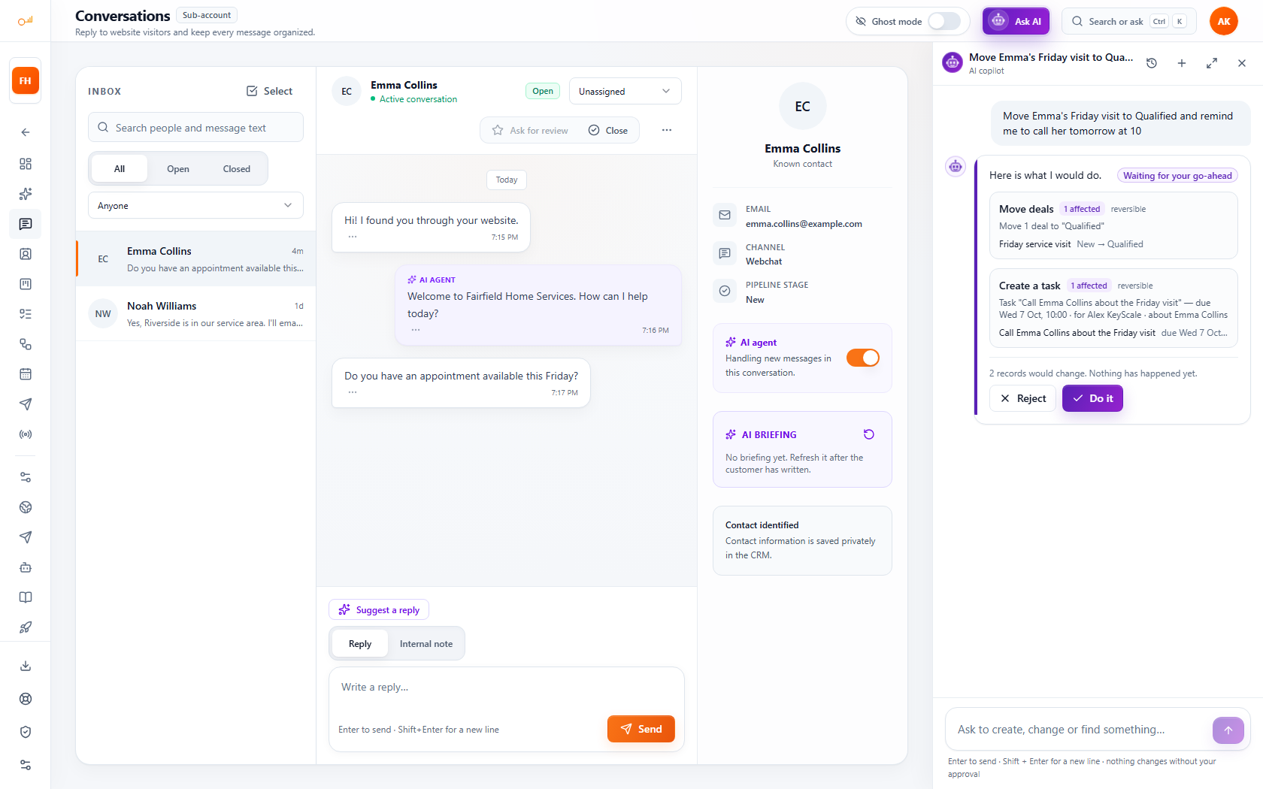This screenshot has height=789, width=1263.
Task: Open Noah Williams conversation
Action: pos(195,313)
